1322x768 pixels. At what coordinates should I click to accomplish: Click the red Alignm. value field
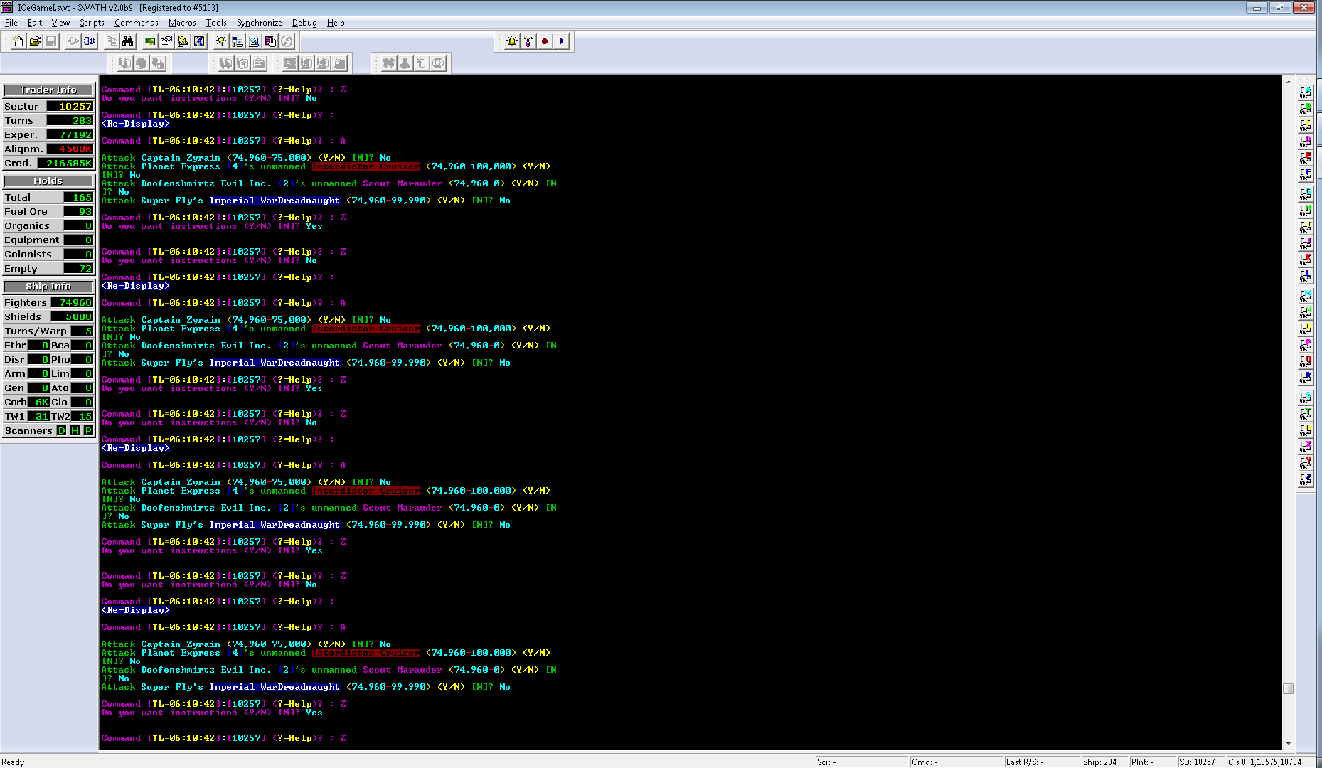[70, 149]
